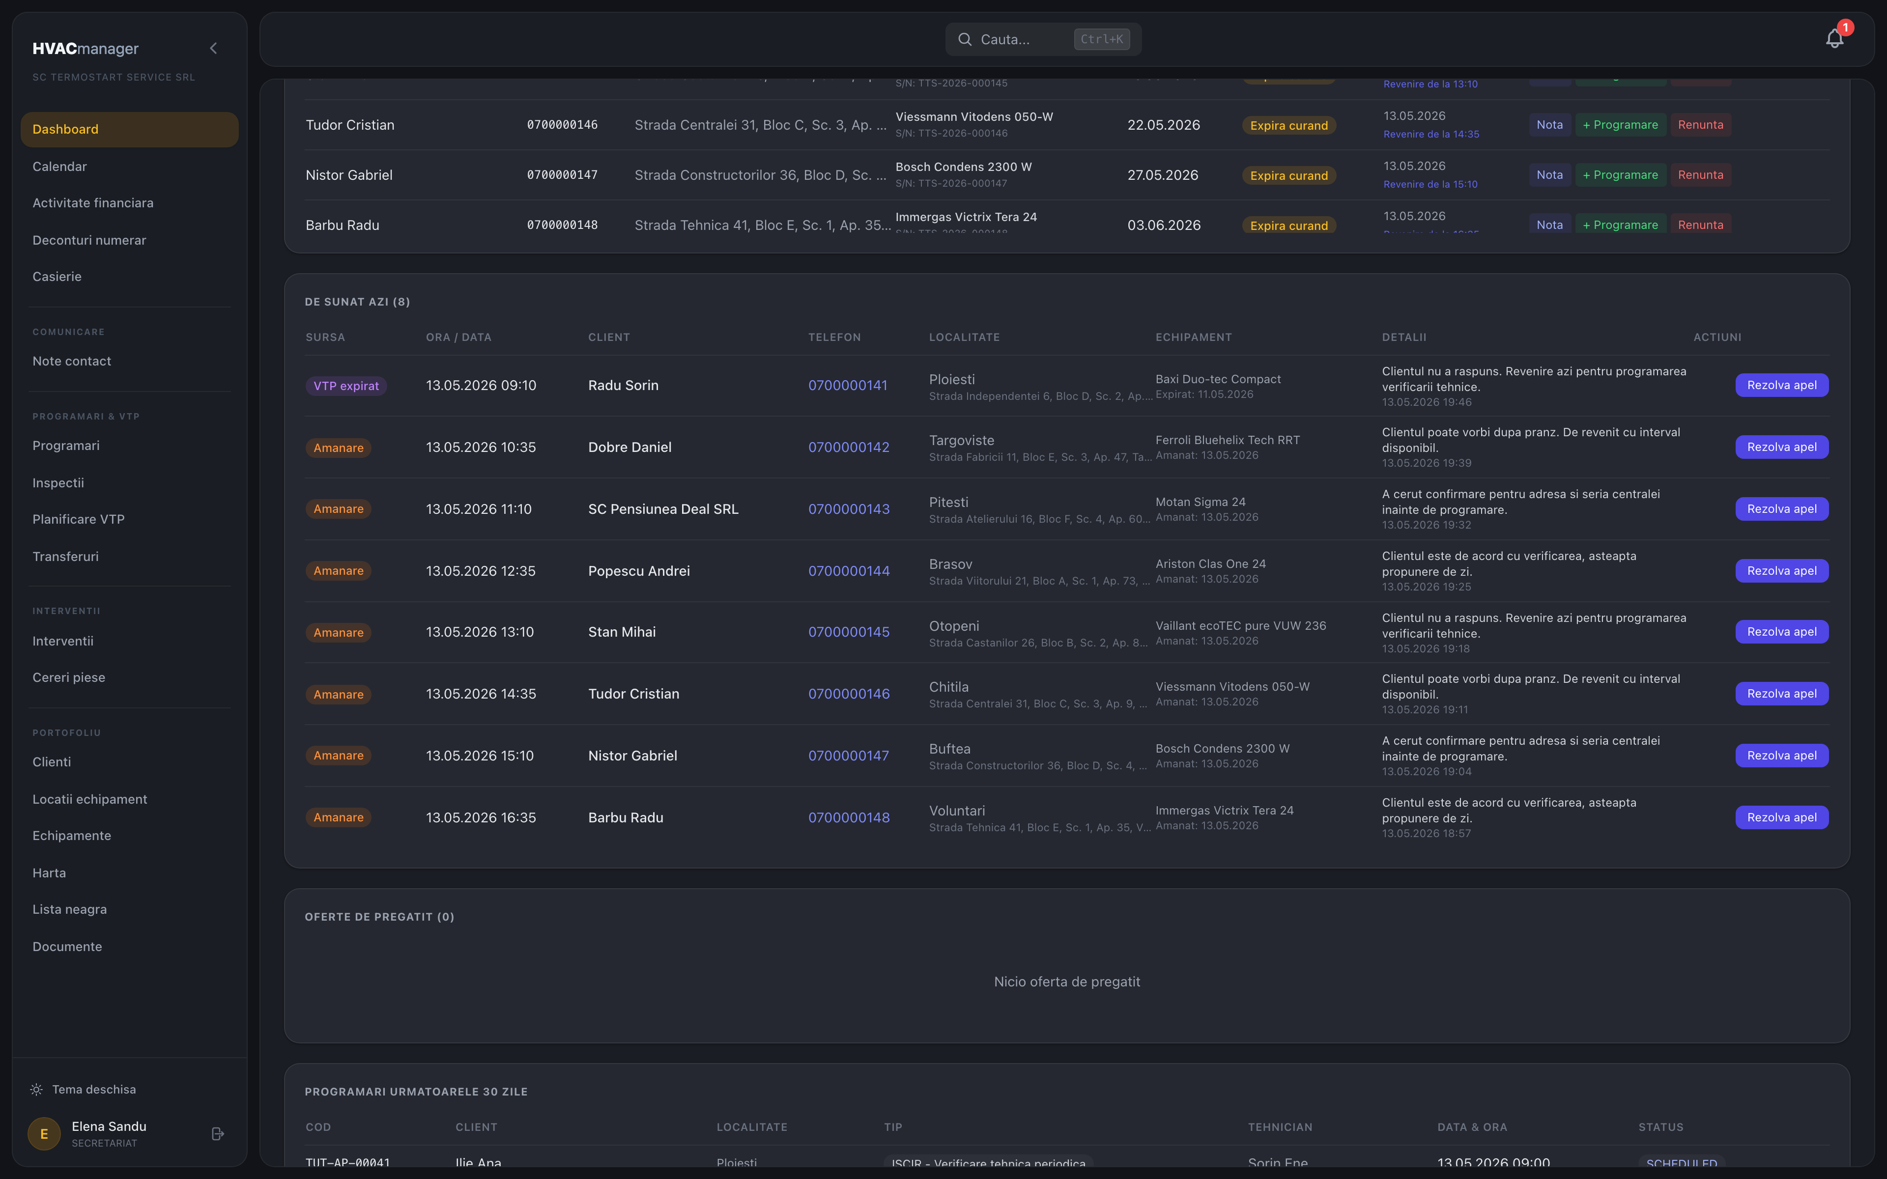Add Nota for Nistor Gabriel expiring 27.05.2026
This screenshot has height=1179, width=1887.
[1549, 175]
